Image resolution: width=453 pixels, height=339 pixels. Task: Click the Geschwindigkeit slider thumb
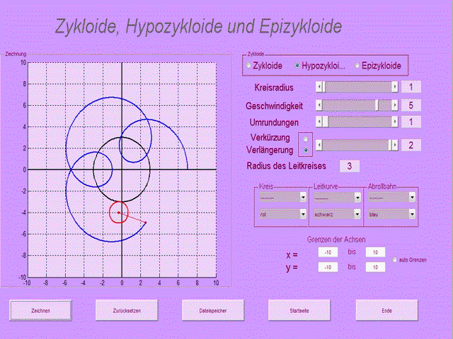[377, 105]
